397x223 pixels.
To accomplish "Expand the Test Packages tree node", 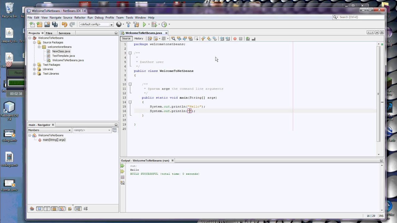I will point(34,65).
